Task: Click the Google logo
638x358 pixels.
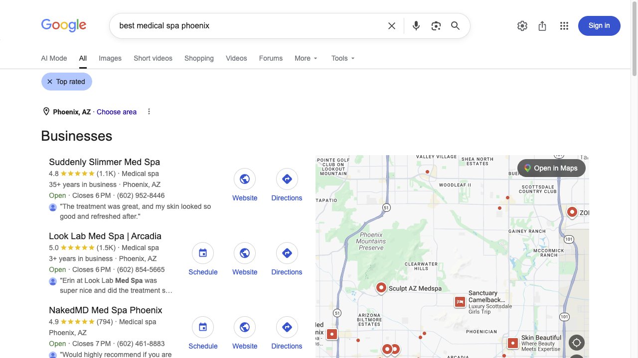Action: (x=64, y=25)
